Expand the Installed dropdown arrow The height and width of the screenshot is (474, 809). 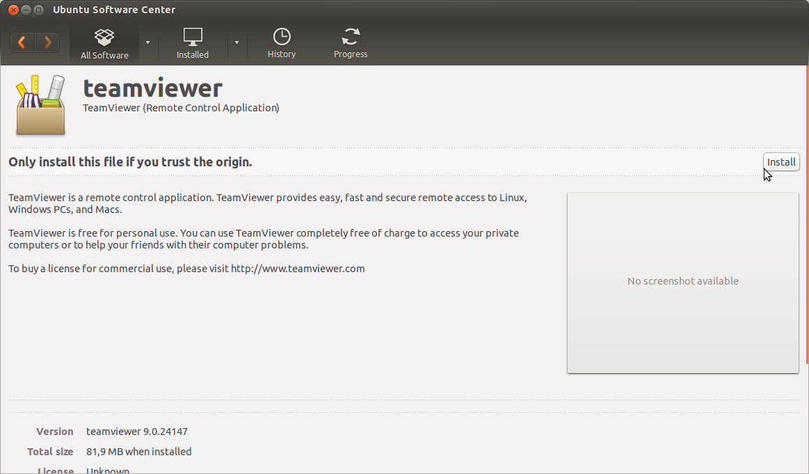click(237, 42)
